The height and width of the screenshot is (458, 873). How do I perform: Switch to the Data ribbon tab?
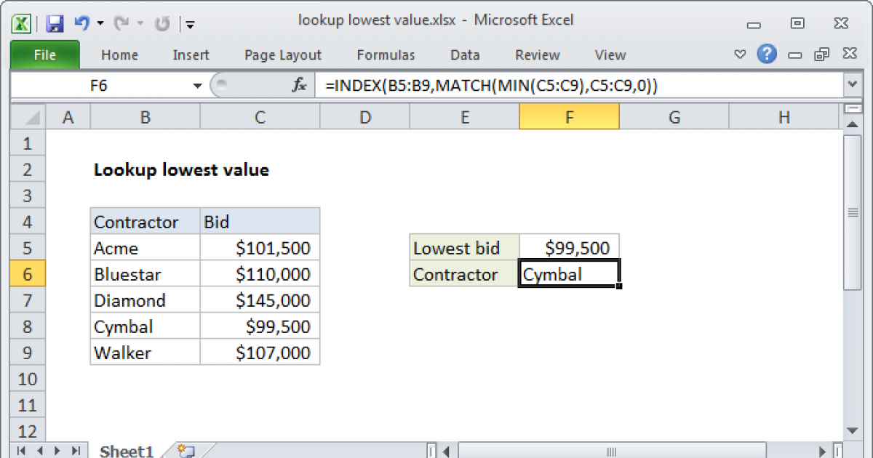tap(465, 55)
